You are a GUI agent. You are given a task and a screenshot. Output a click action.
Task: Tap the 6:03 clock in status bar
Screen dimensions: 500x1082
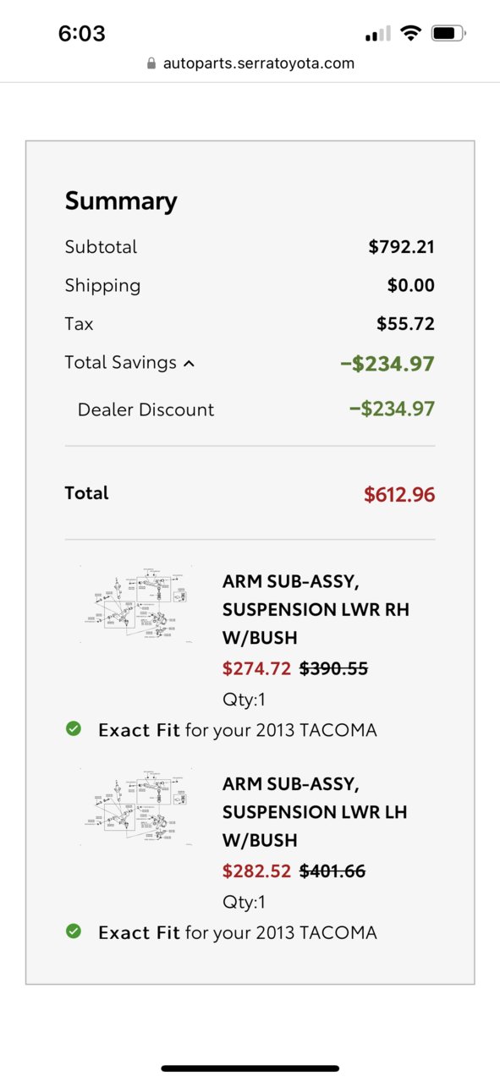click(x=81, y=34)
